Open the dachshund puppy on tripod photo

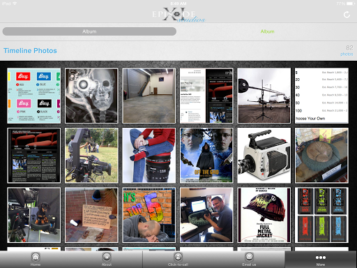click(x=34, y=215)
